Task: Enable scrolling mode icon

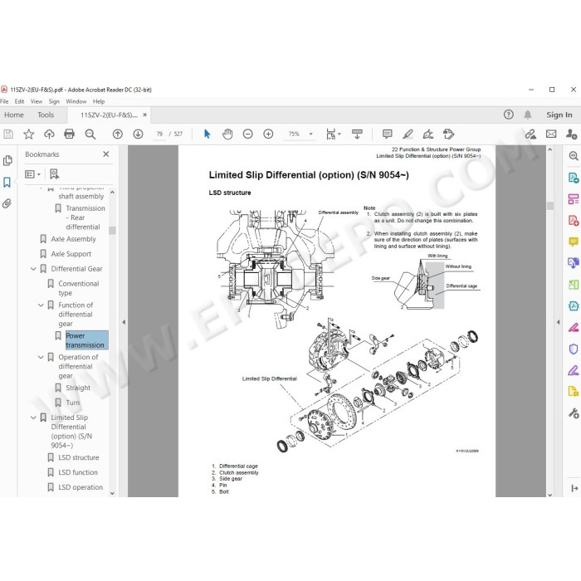Action: click(357, 134)
